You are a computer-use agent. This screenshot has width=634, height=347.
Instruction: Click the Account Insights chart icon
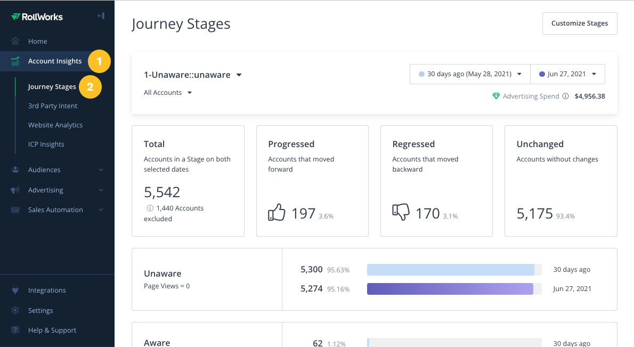point(17,61)
